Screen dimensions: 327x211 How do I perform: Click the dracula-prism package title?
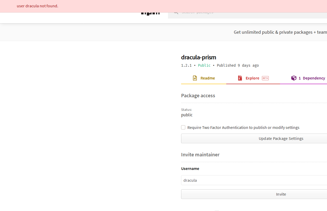pos(199,57)
